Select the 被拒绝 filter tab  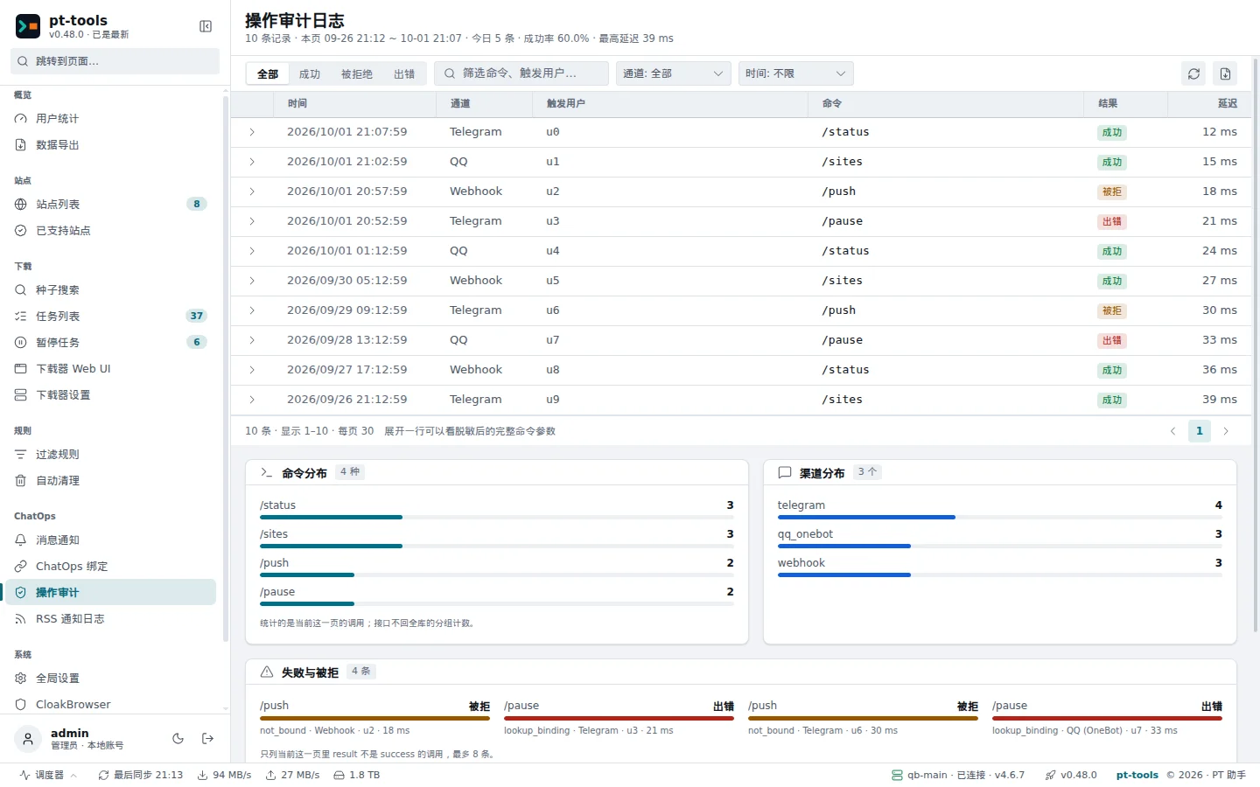[357, 73]
